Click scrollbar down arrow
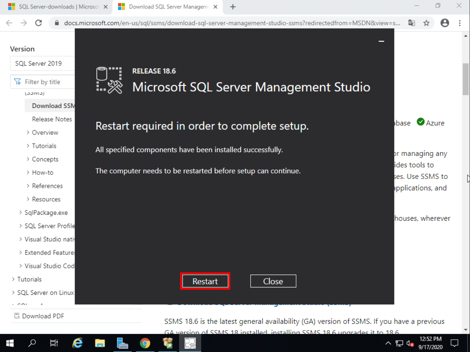This screenshot has height=352, width=470. (466, 330)
